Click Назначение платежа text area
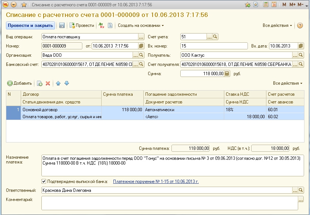This screenshot has width=310, height=215. (173, 166)
